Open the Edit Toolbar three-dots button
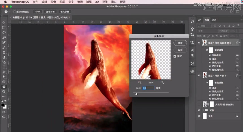The height and width of the screenshot is (132, 243). [x=4, y=96]
